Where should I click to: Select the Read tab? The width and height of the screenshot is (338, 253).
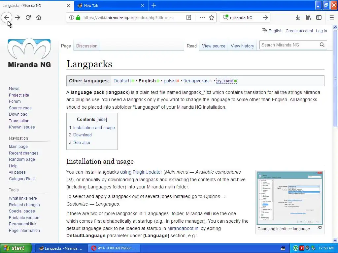192,46
